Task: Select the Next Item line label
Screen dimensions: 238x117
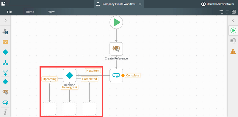Action: (93, 70)
